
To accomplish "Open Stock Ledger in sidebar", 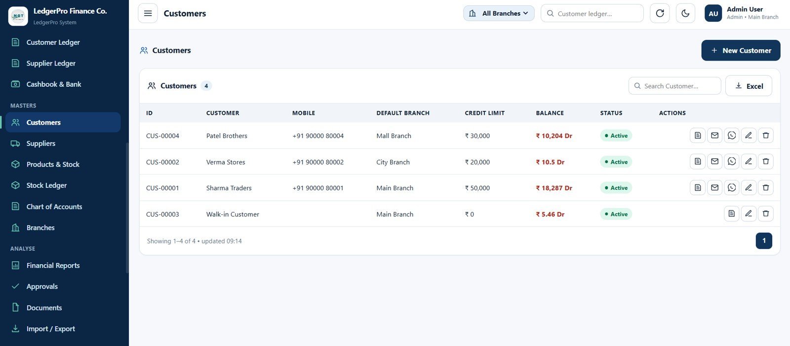I will (63, 185).
